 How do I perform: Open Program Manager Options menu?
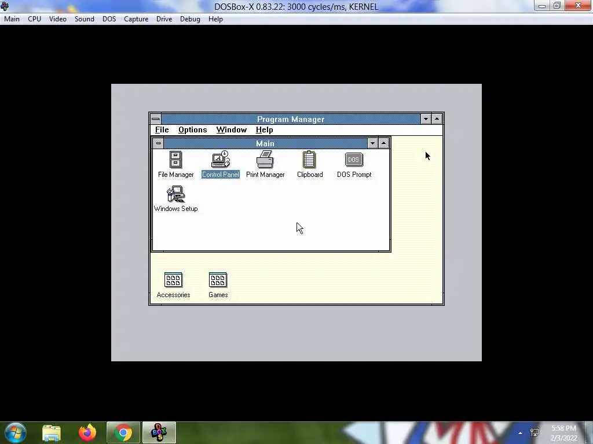192,130
